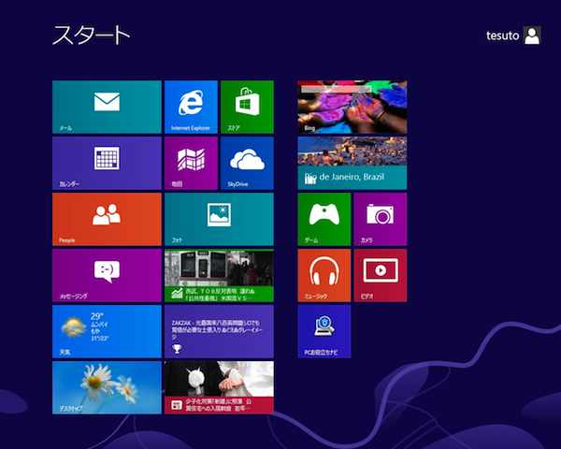Image resolution: width=561 pixels, height=449 pixels.
Task: Open the Store tile
Action: coord(247,107)
